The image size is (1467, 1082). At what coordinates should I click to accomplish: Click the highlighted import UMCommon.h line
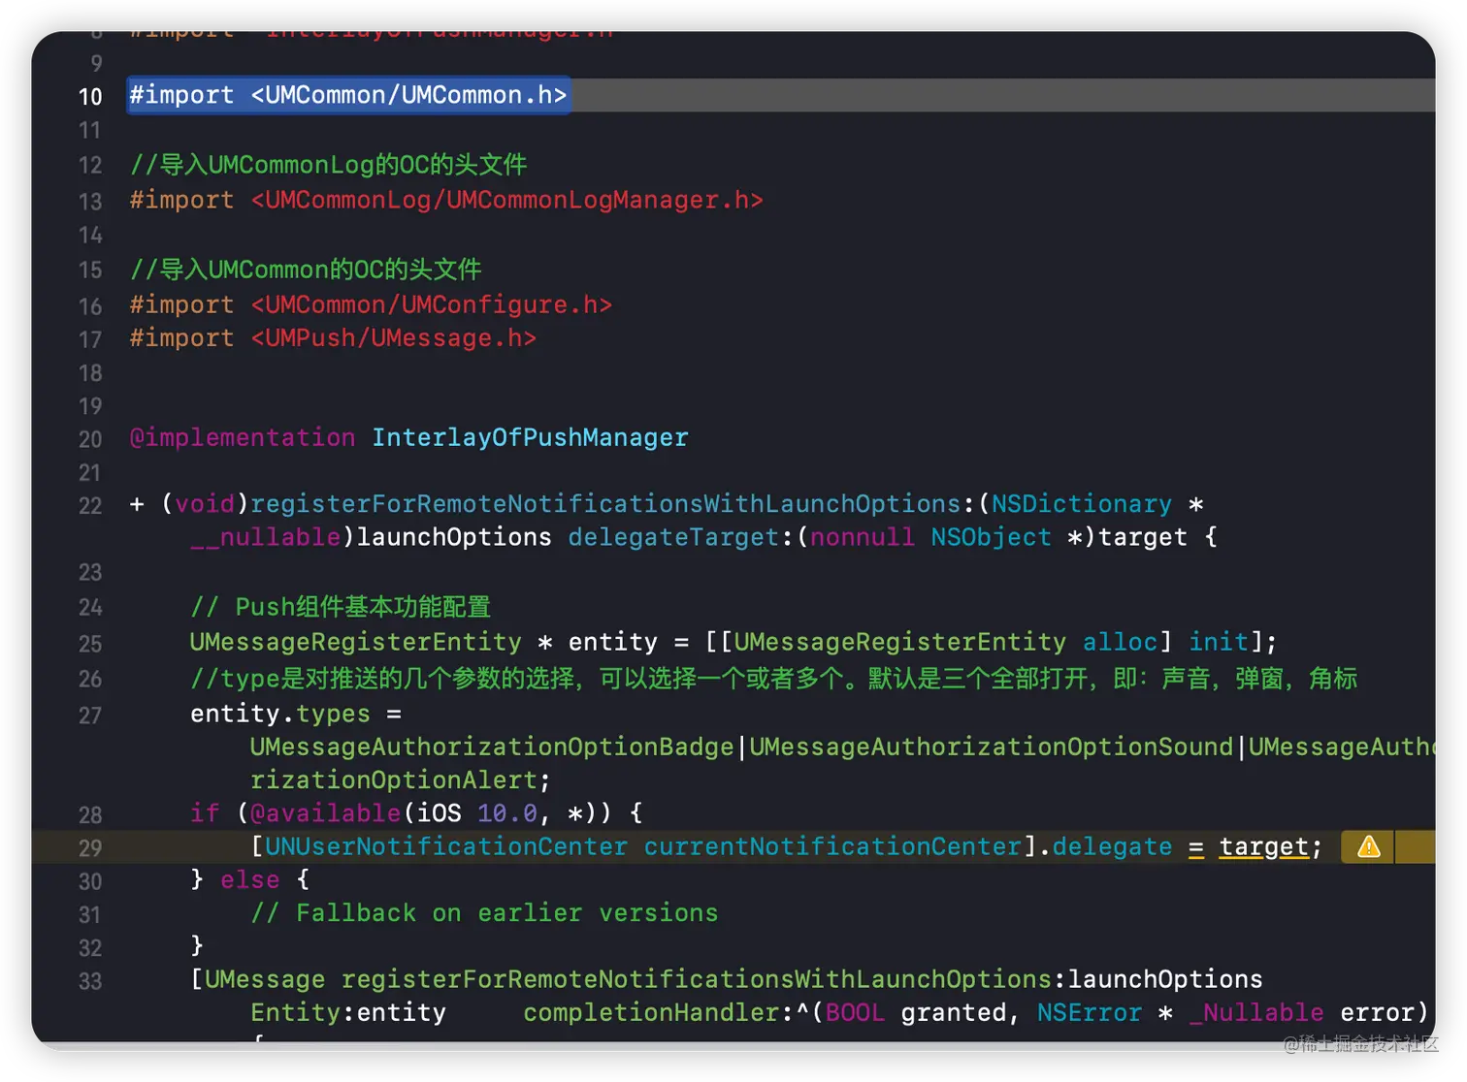coord(348,95)
